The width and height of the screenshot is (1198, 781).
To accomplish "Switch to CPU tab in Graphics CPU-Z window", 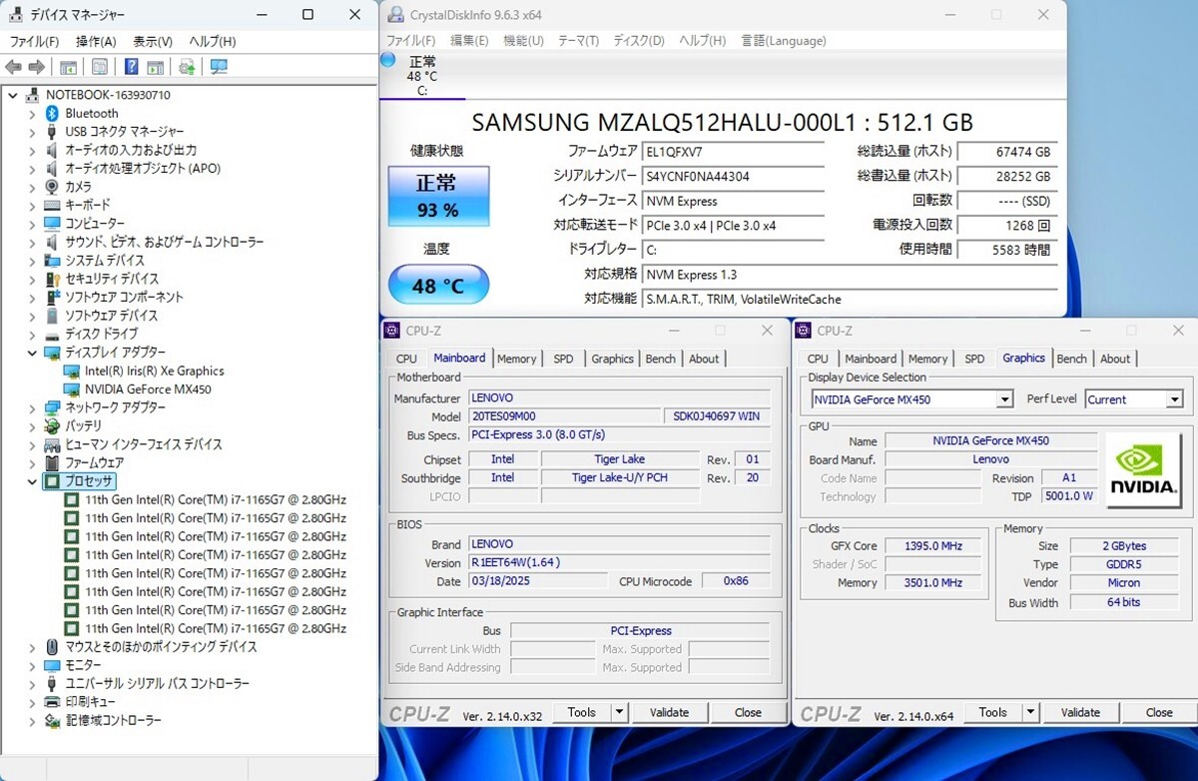I will [818, 359].
